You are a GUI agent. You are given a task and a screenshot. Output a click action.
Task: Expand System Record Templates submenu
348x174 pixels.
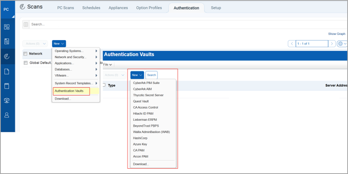tap(76, 84)
